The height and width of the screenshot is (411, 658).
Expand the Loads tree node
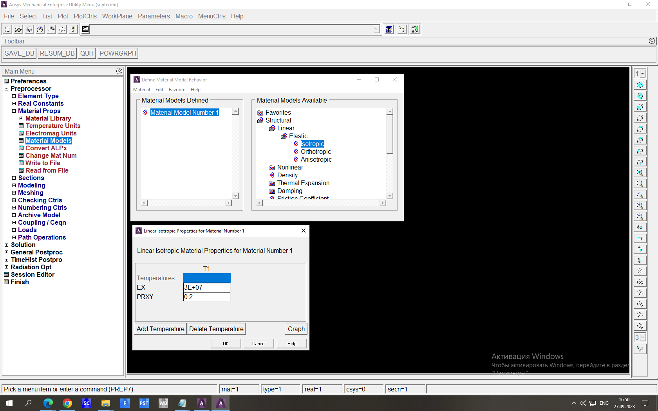14,230
